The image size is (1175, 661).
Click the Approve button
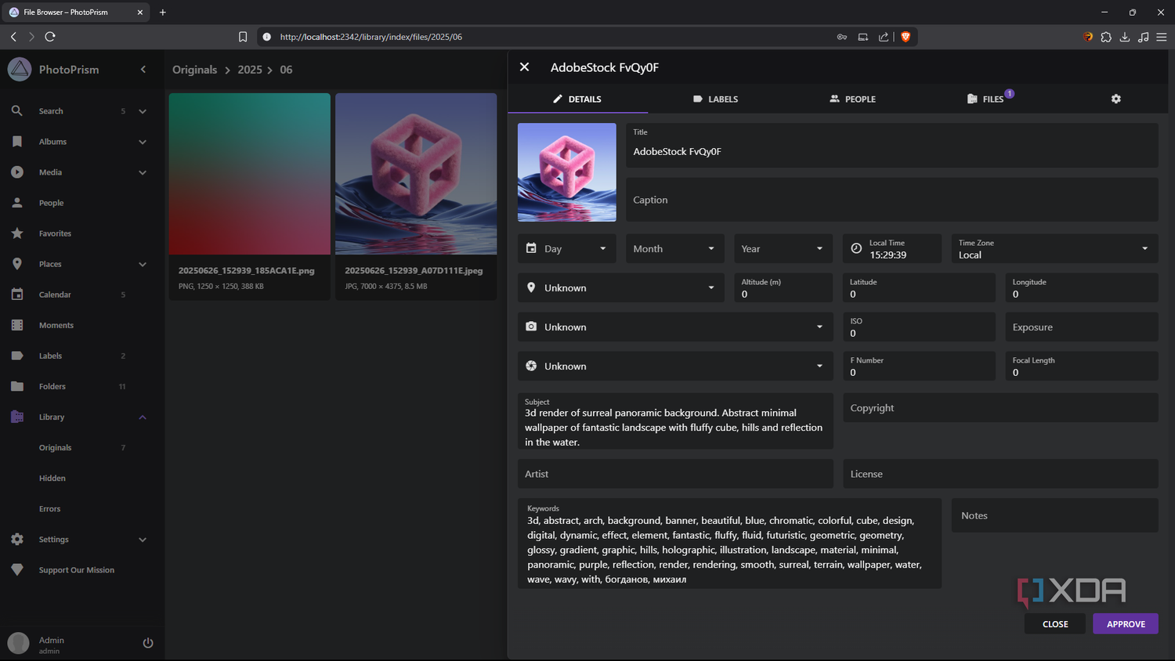pyautogui.click(x=1126, y=624)
